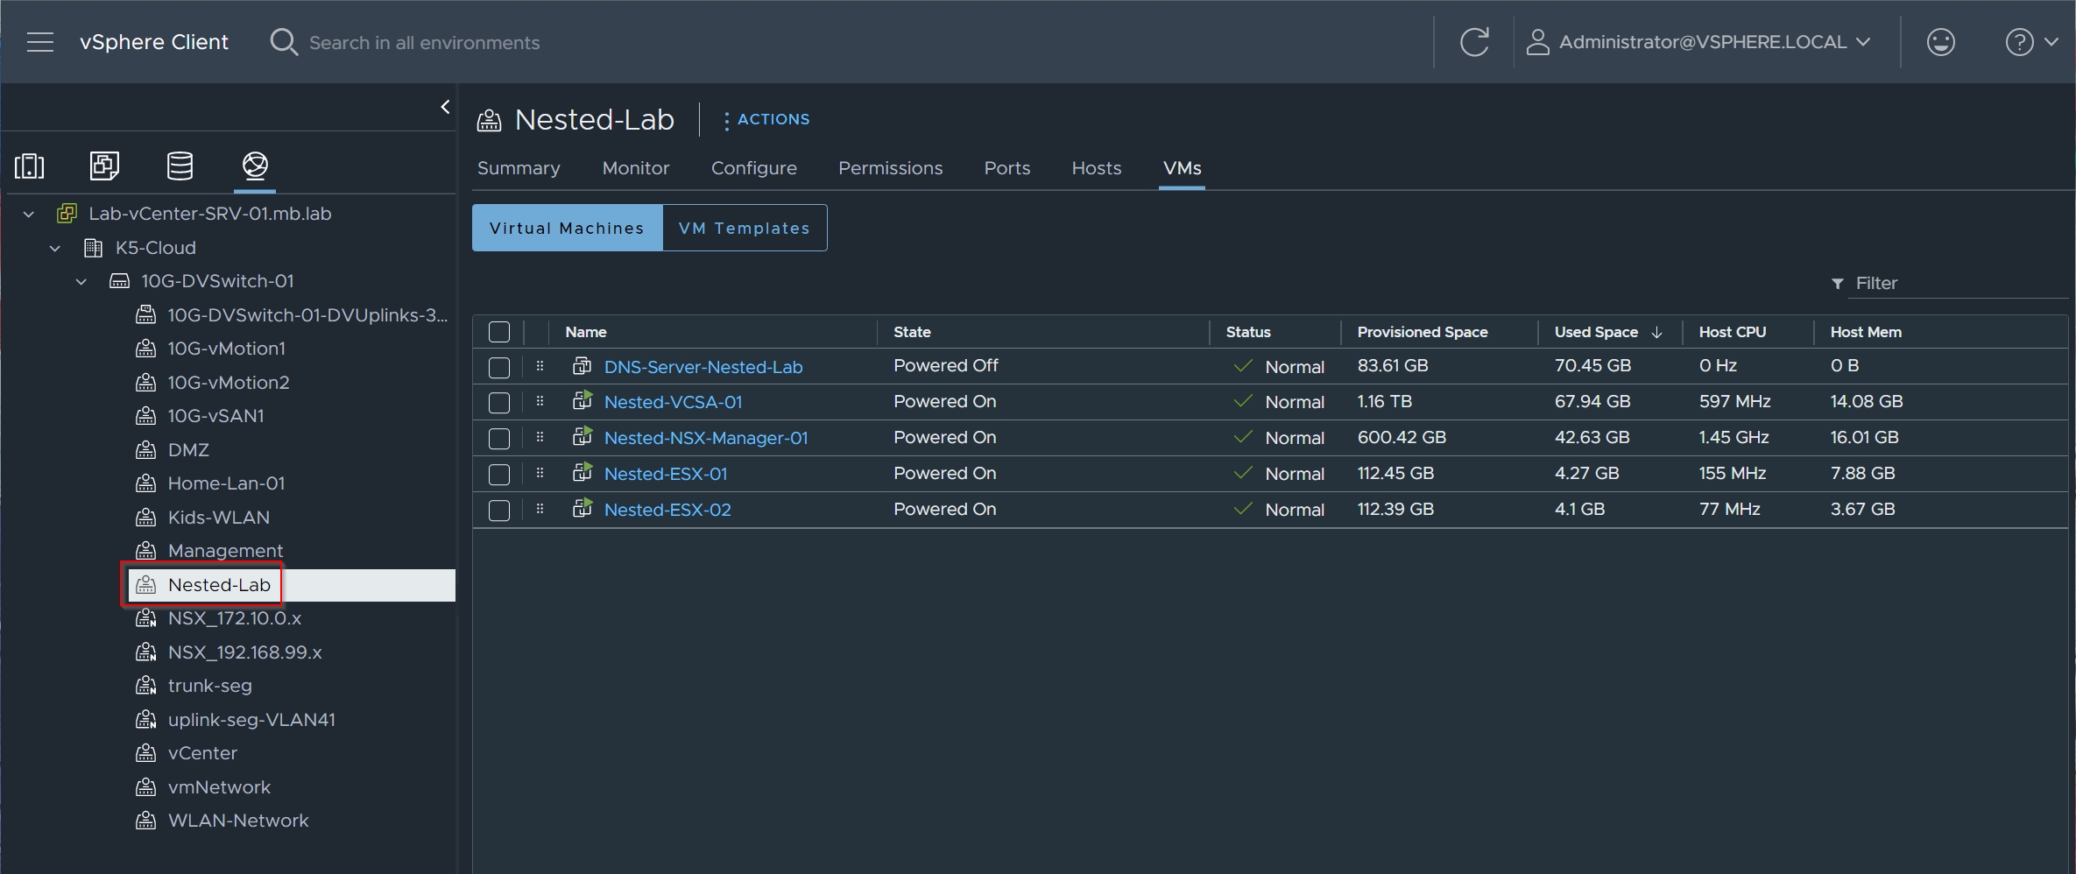The image size is (2076, 874).
Task: Check the Nested-ESX-02 row checkbox
Action: point(499,510)
